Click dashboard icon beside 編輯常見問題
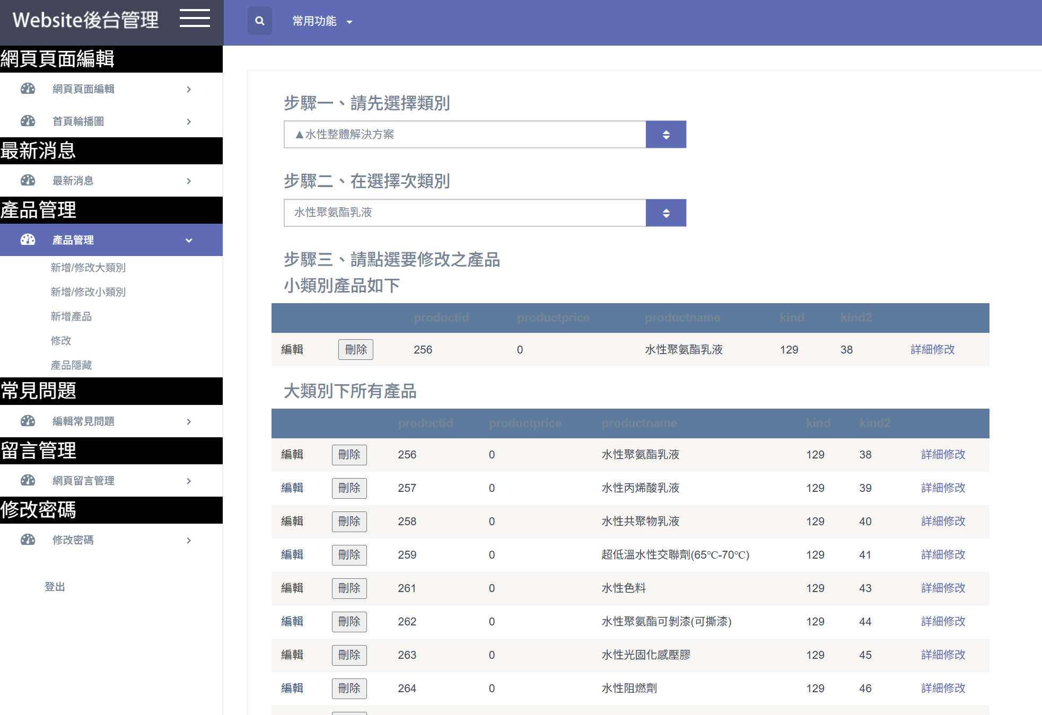 click(x=28, y=421)
